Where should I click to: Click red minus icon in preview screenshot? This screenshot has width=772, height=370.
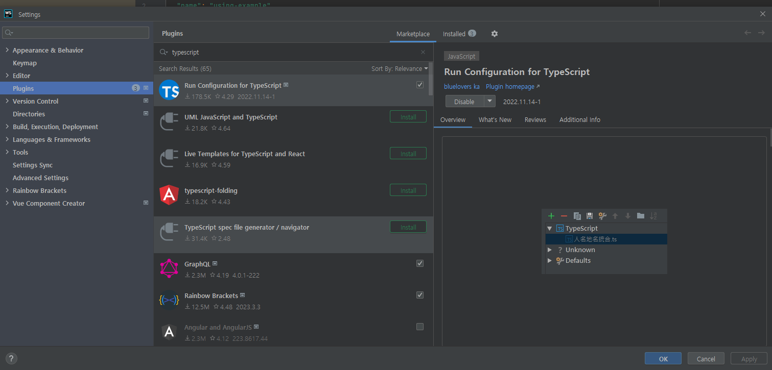pos(564,216)
